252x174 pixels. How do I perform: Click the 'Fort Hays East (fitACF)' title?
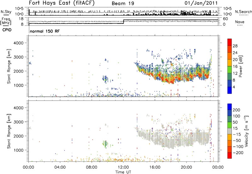point(61,3)
